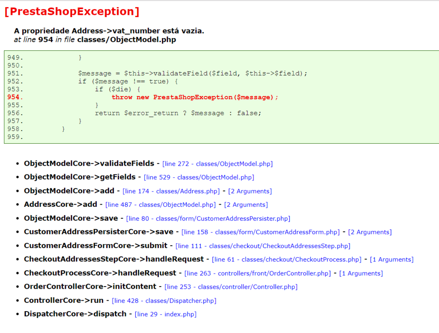The image size is (439, 333).
Task: Open link line 111 CheckoutAddressesStep.php
Action: click(263, 246)
